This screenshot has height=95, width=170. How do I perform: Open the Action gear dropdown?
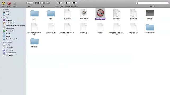(x=67, y=3)
